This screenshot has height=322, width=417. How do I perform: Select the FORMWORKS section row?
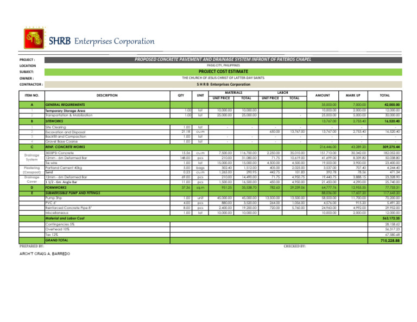(x=210, y=188)
